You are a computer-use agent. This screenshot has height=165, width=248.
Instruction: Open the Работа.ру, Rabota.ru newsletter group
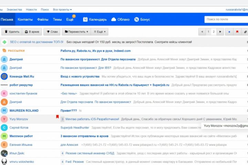click(x=95, y=51)
